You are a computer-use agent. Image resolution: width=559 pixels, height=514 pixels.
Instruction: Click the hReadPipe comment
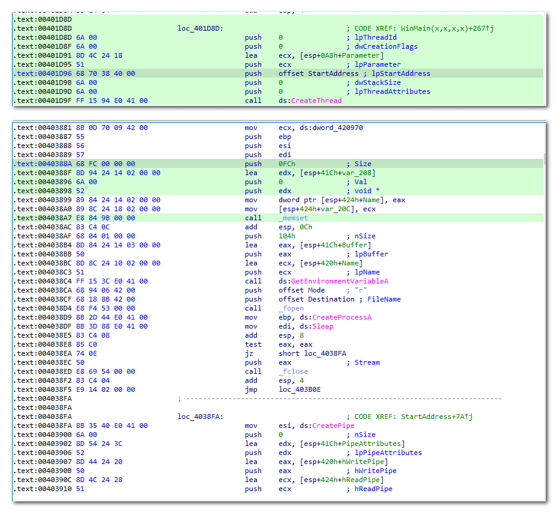click(373, 489)
